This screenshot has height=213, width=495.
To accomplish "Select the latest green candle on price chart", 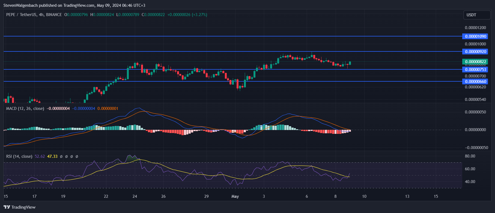I will (x=350, y=63).
